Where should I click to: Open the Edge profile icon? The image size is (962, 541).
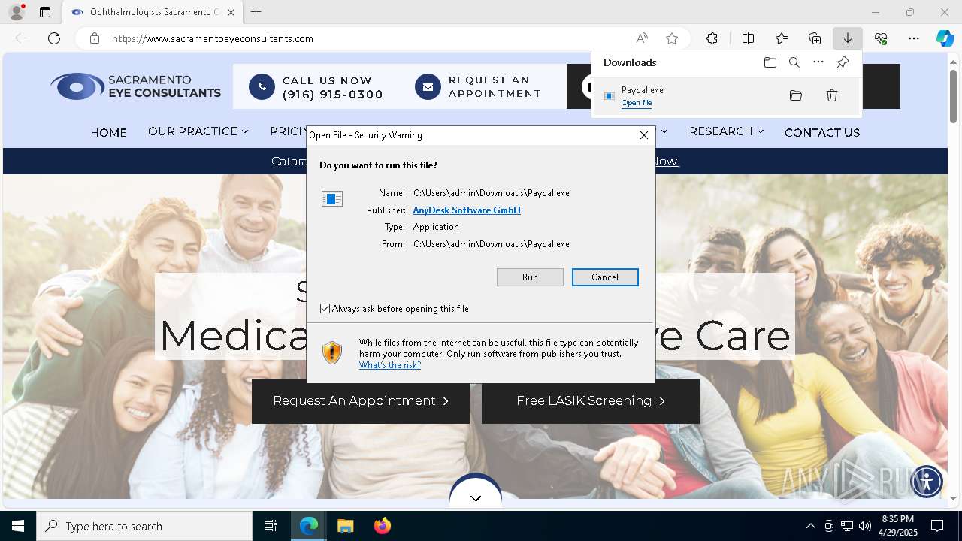(x=16, y=12)
